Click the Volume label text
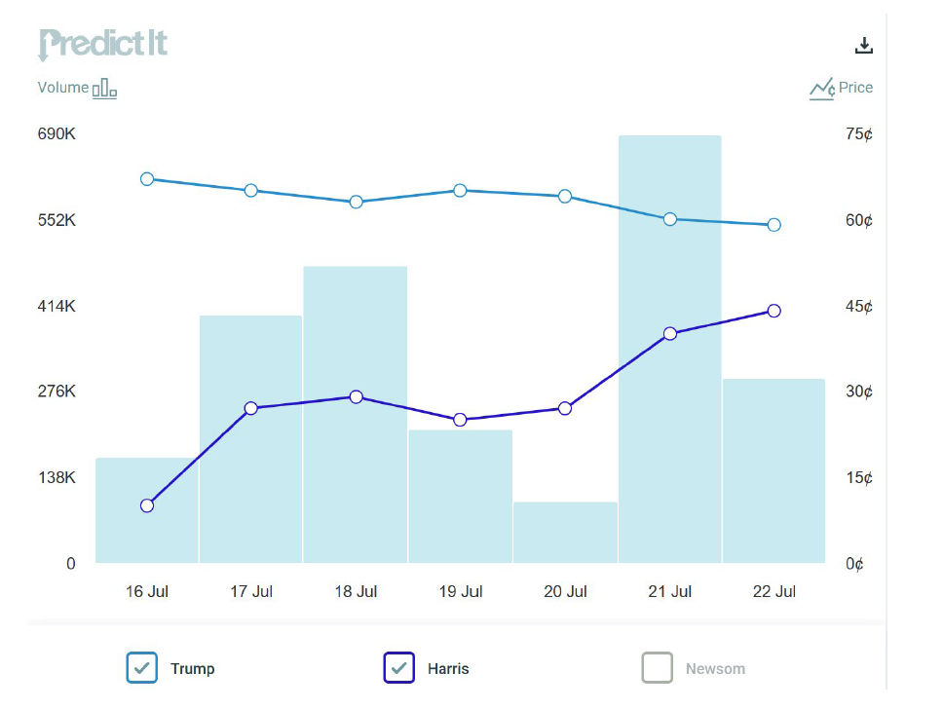943x709 pixels. (x=62, y=88)
